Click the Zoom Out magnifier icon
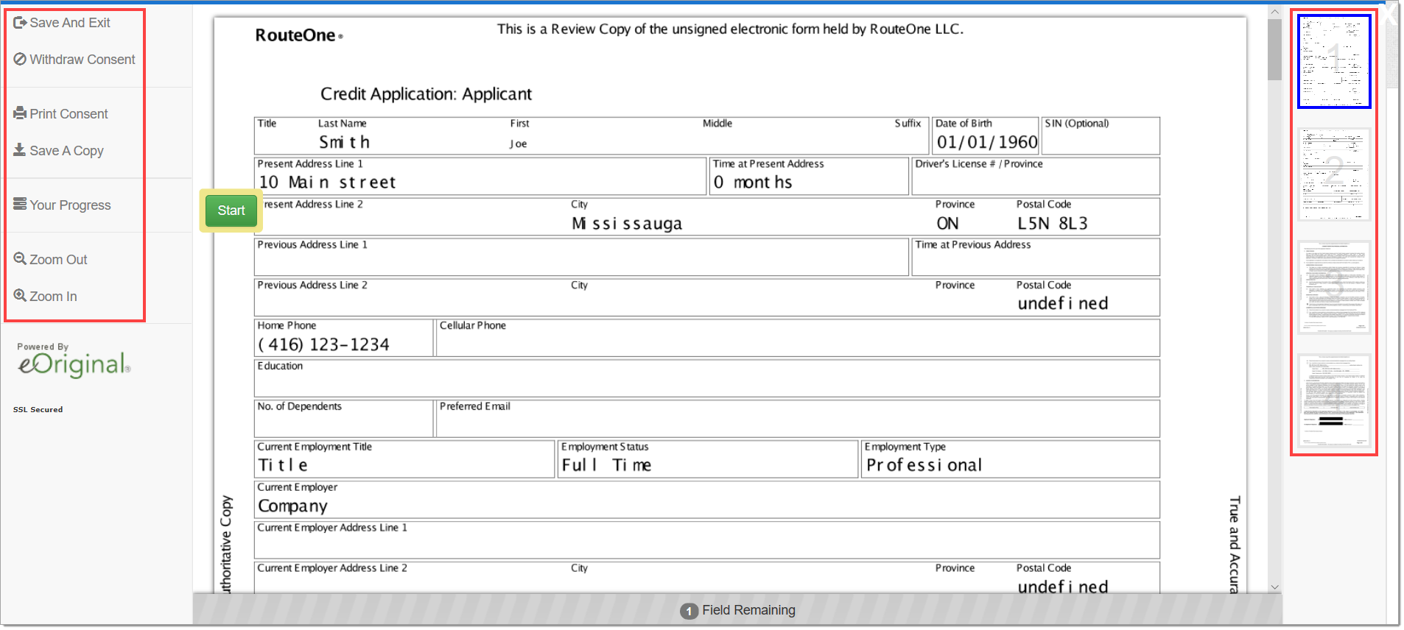Screen dimensions: 1404x630 (x=20, y=258)
